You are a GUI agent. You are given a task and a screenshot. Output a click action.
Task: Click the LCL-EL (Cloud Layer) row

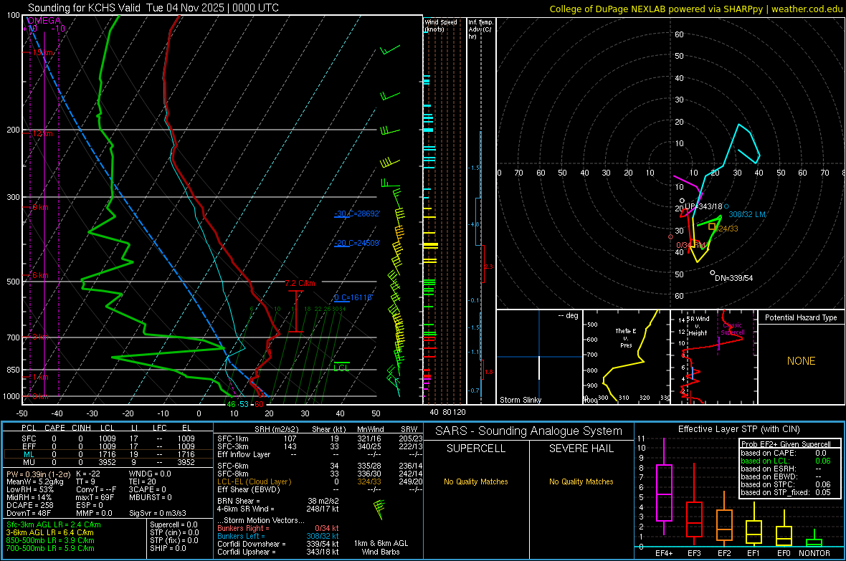click(320, 481)
